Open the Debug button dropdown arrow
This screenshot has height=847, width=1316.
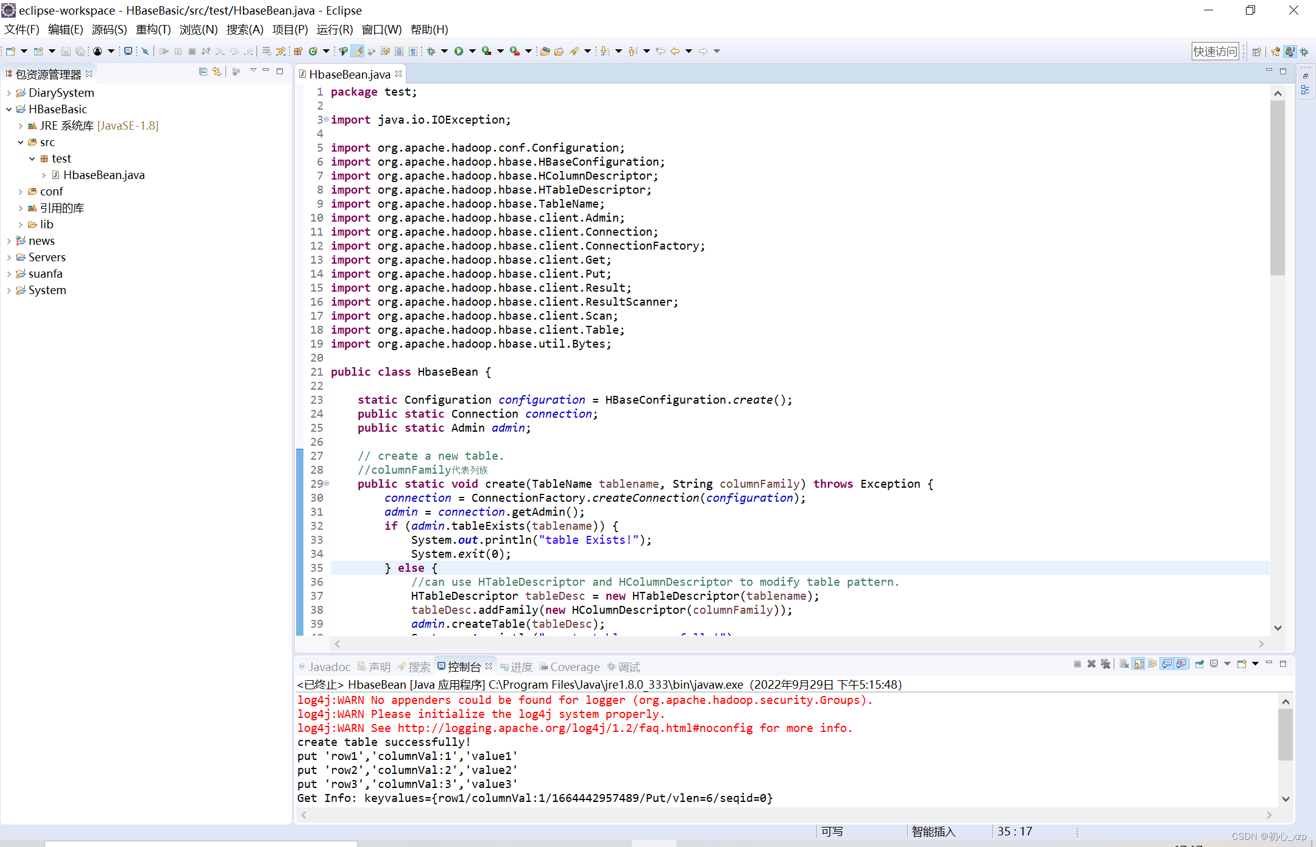click(x=444, y=51)
